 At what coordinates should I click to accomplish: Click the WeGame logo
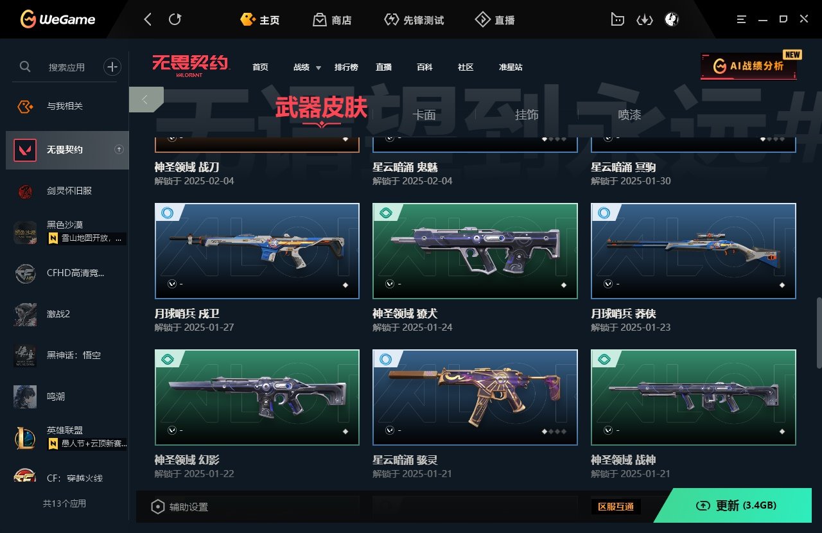point(58,19)
